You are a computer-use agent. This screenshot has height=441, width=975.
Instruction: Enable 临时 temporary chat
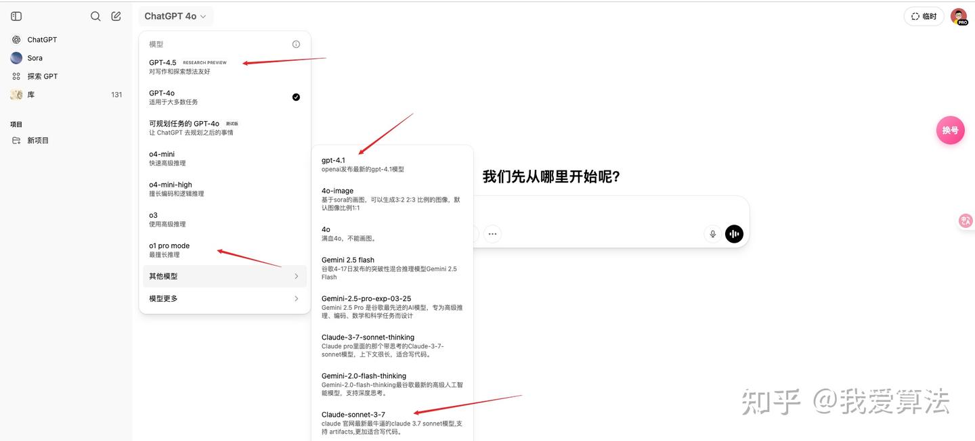tap(924, 16)
